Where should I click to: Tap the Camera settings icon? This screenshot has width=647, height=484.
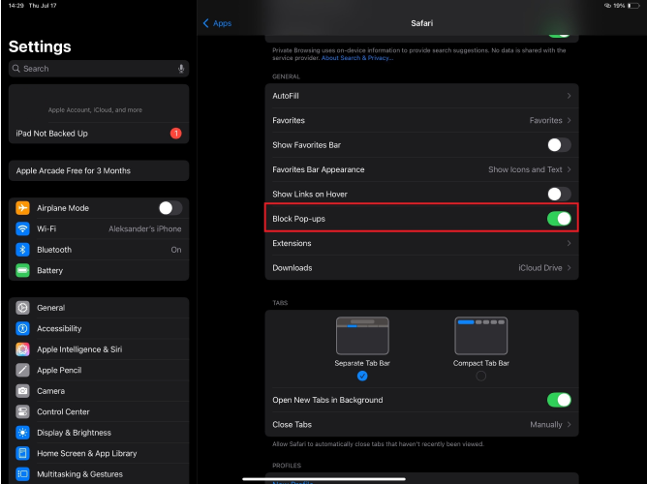tap(22, 391)
